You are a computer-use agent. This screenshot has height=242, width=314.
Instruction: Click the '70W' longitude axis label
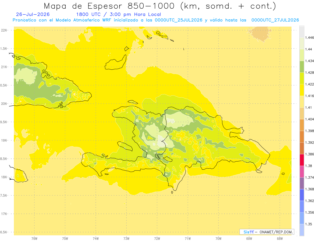click(218, 239)
